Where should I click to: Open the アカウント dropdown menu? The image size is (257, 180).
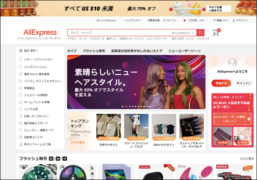tap(240, 21)
